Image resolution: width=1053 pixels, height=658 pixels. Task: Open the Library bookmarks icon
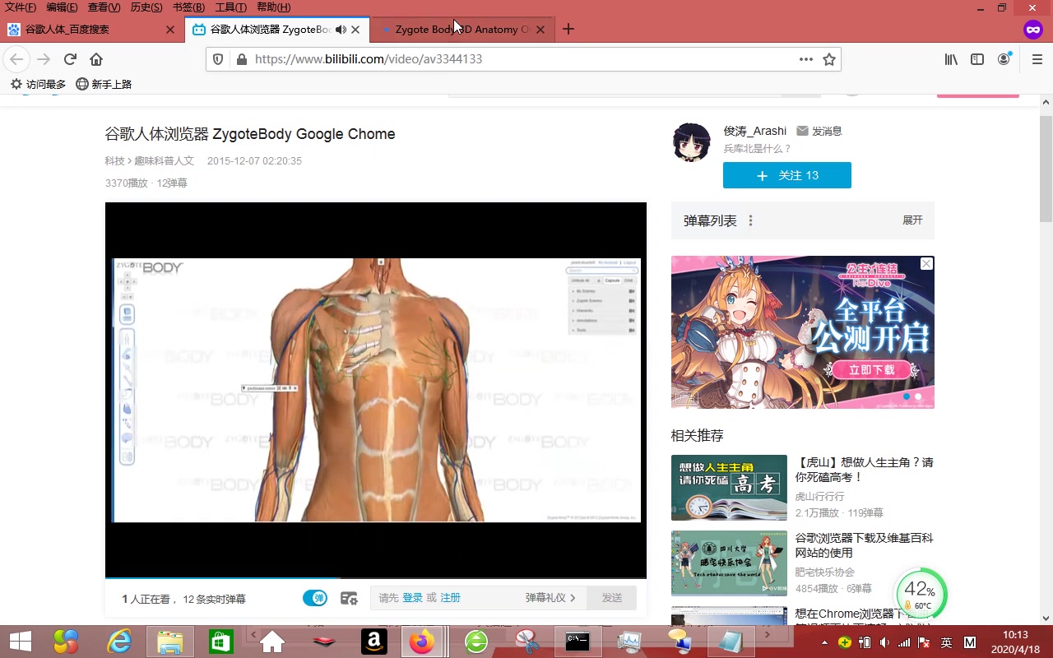(951, 59)
